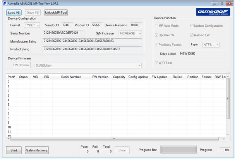Click the Start button
The width and height of the screenshot is (235, 159).
(14, 150)
